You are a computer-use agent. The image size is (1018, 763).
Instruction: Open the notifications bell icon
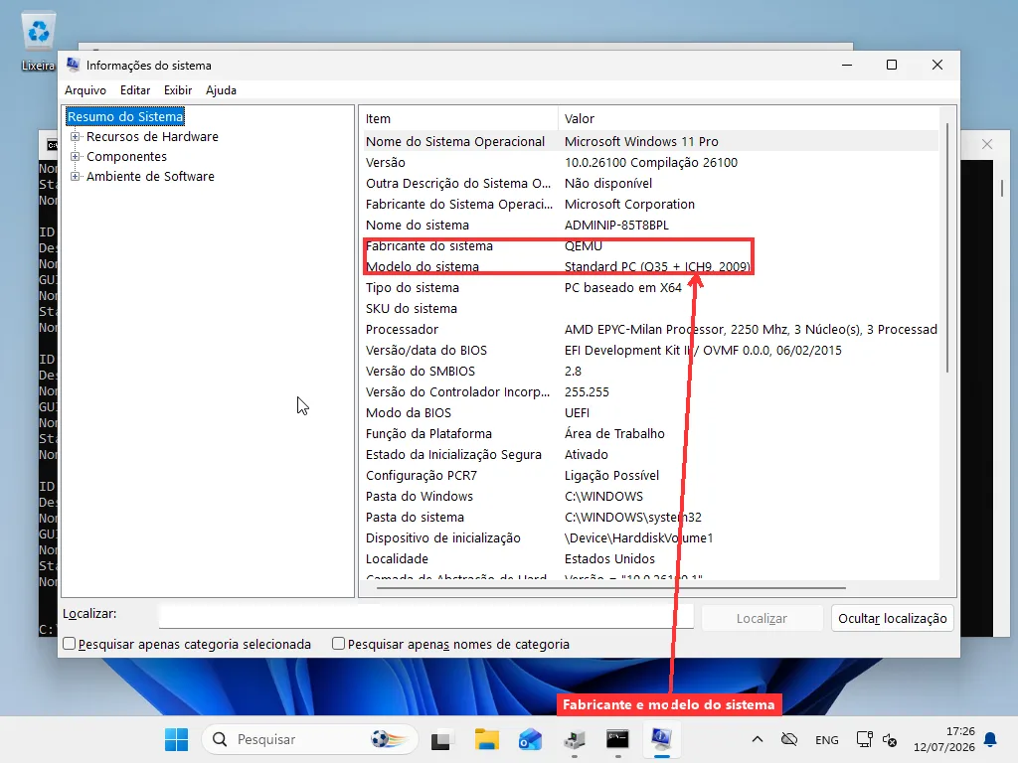[x=990, y=739]
